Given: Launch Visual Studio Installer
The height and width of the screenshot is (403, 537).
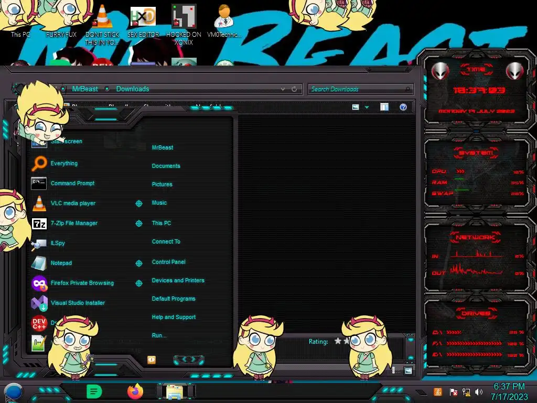Looking at the screenshot, I should point(69,303).
